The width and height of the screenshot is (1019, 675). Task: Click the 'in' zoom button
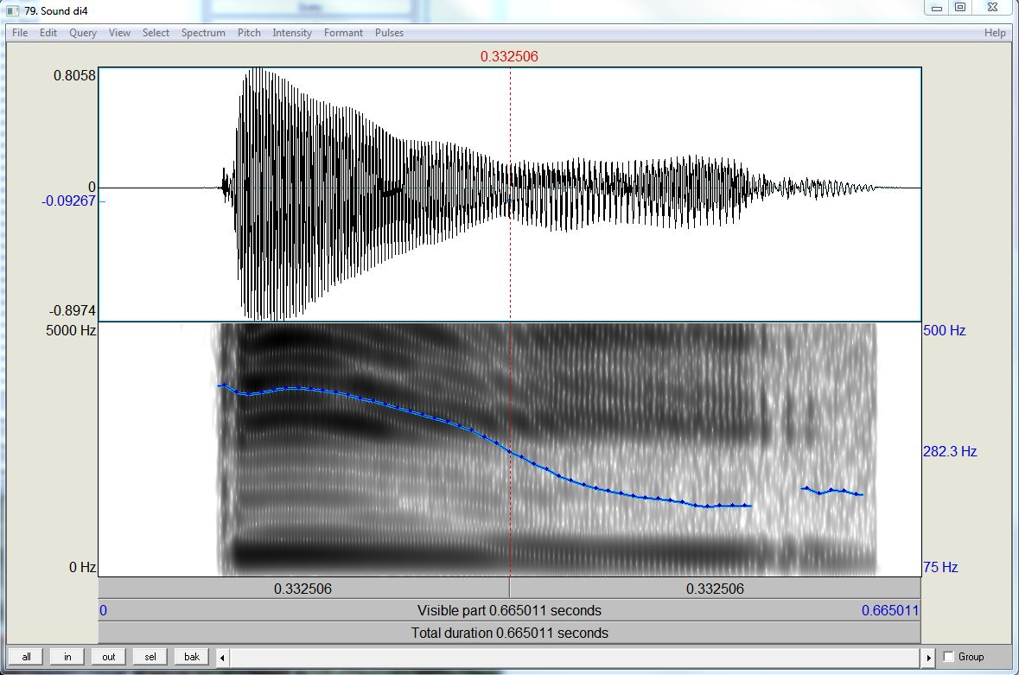(x=67, y=657)
